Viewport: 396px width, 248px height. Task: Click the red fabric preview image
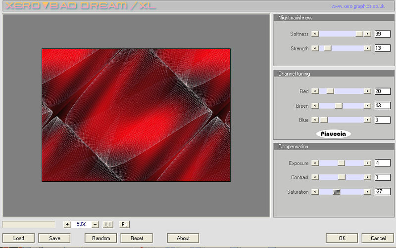click(x=136, y=115)
